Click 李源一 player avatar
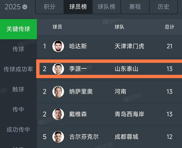The image size is (182, 148). point(58,69)
